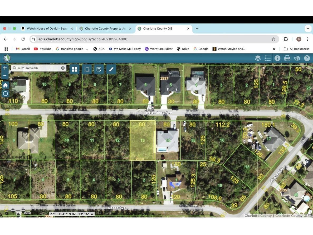Image resolution: width=313 pixels, height=235 pixels.
Task: Open the browser tab list arrow
Action: 308,28
